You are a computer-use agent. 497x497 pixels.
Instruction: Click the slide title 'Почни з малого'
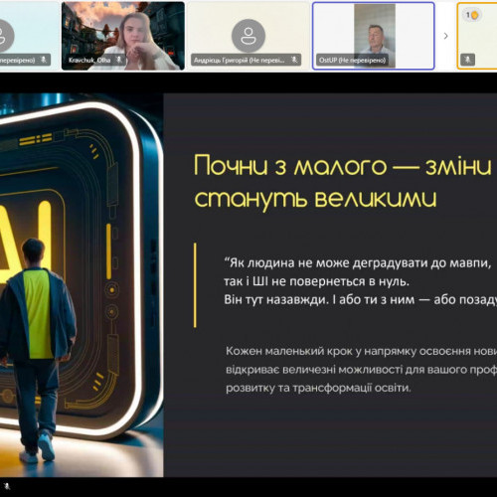pyautogui.click(x=290, y=165)
